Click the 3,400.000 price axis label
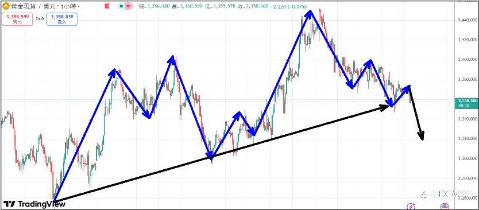This screenshot has width=479, height=210. click(467, 60)
